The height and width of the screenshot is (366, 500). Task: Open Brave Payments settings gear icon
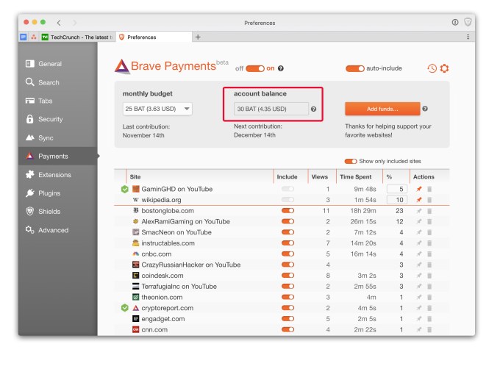444,68
